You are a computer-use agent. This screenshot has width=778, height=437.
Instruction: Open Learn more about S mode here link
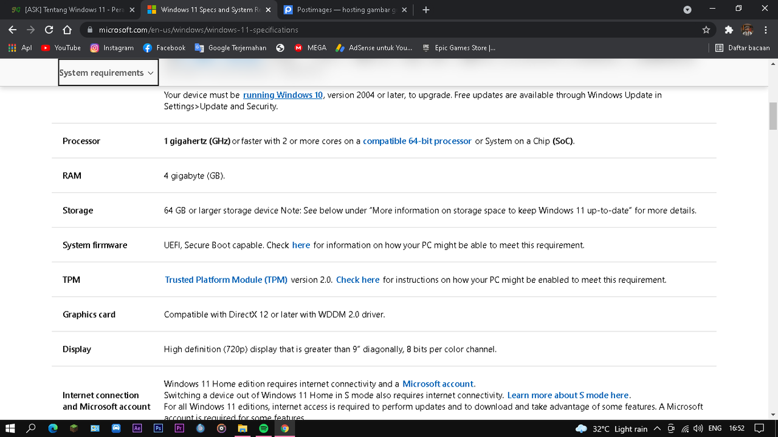pyautogui.click(x=569, y=395)
